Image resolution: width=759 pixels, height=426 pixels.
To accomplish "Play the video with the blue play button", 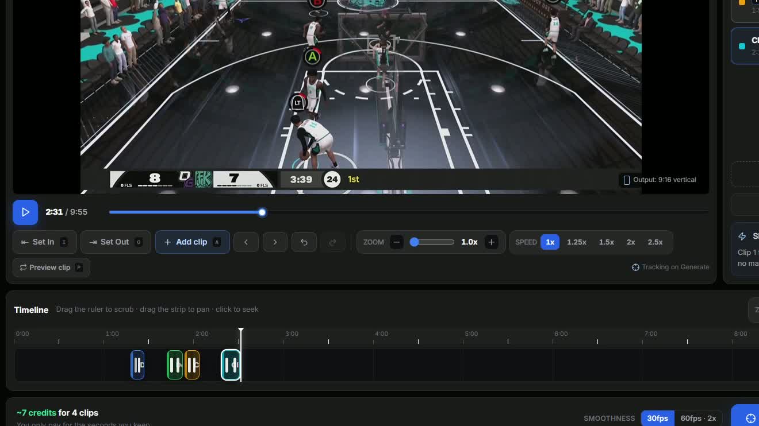I will [x=25, y=212].
